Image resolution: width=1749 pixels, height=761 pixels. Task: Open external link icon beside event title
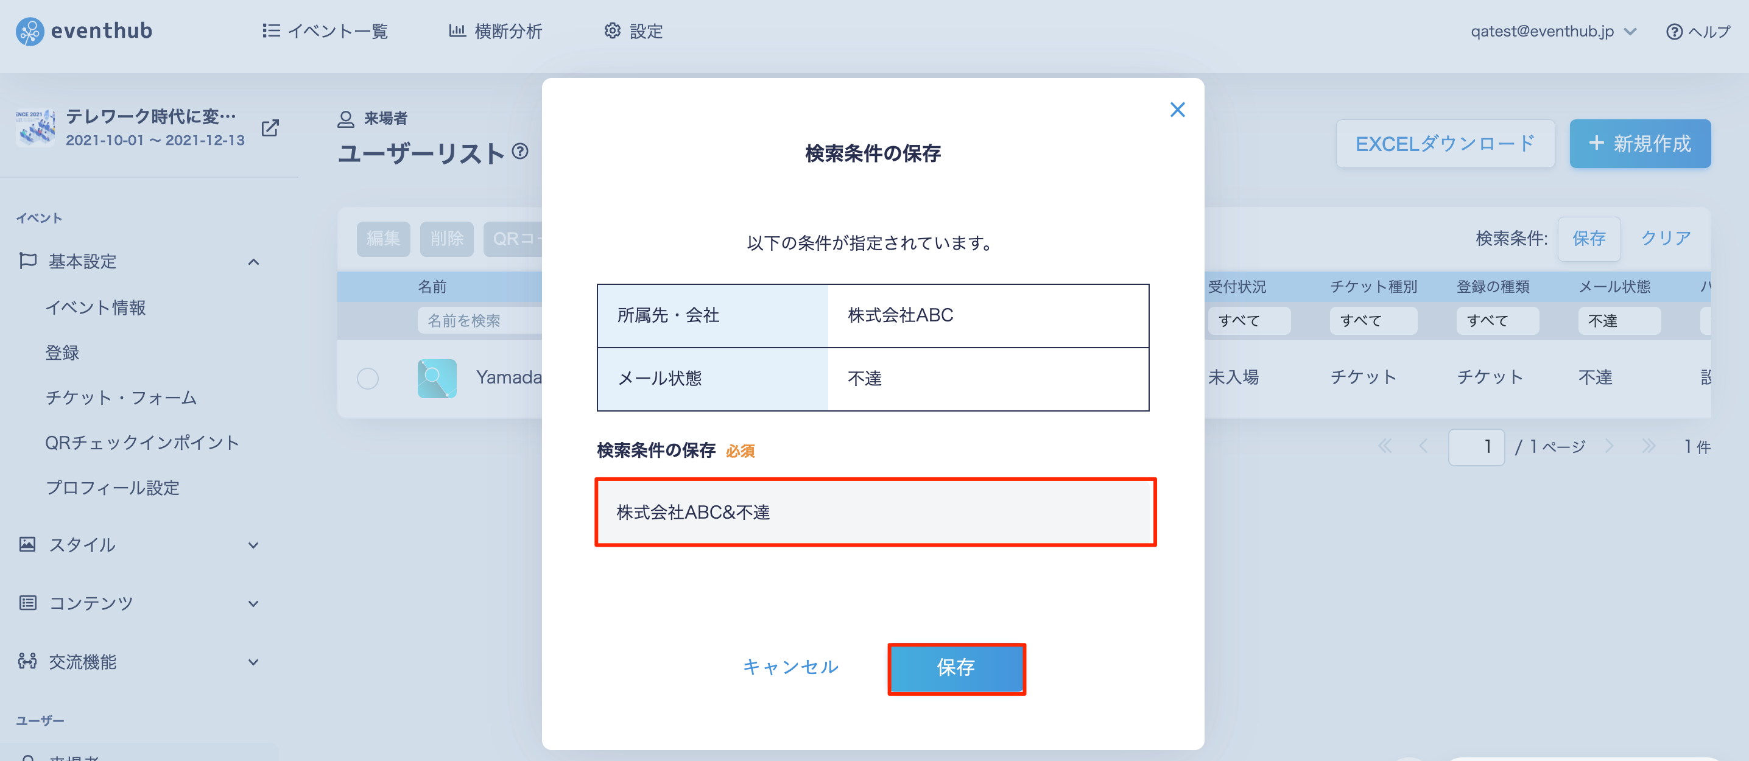tap(270, 128)
